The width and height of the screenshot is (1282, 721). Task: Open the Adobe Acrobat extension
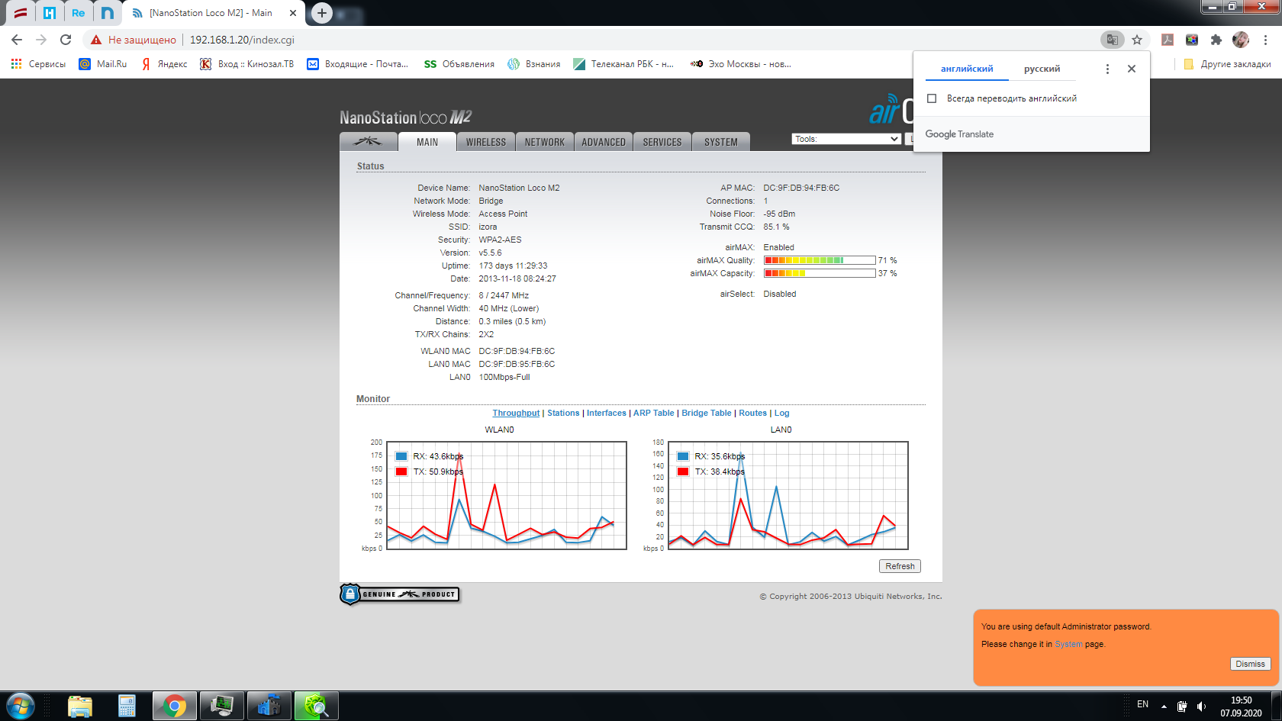[x=1168, y=40]
